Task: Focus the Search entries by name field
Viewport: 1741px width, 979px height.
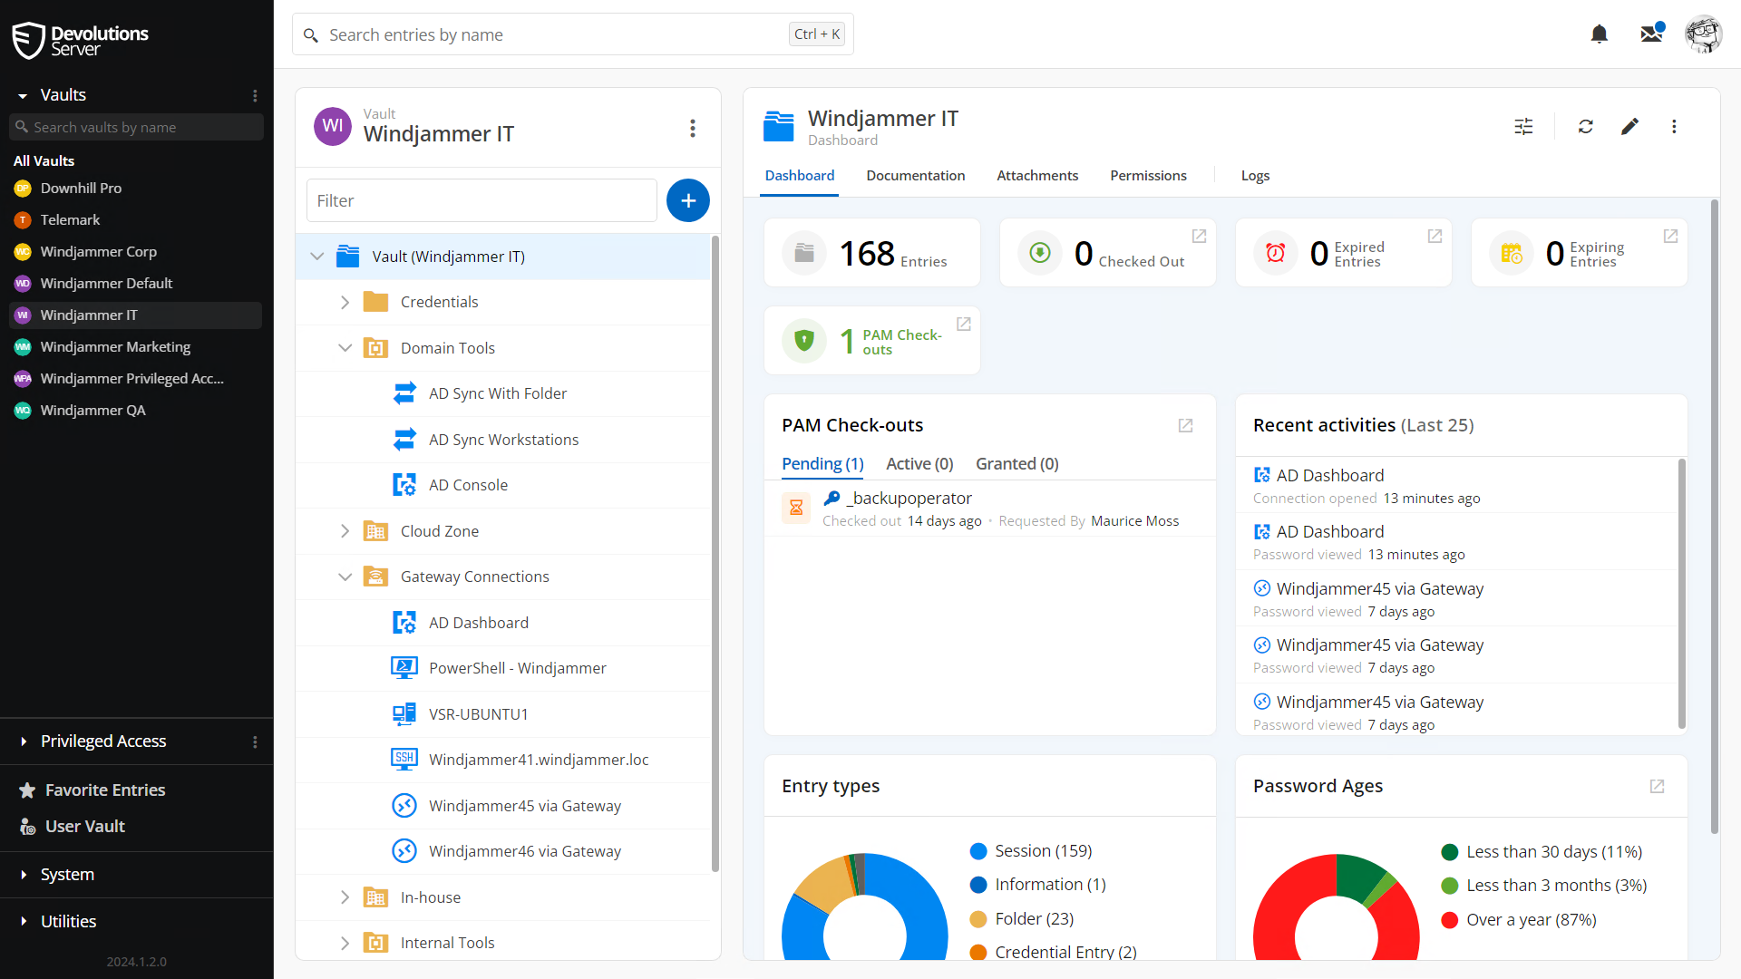Action: pyautogui.click(x=573, y=34)
